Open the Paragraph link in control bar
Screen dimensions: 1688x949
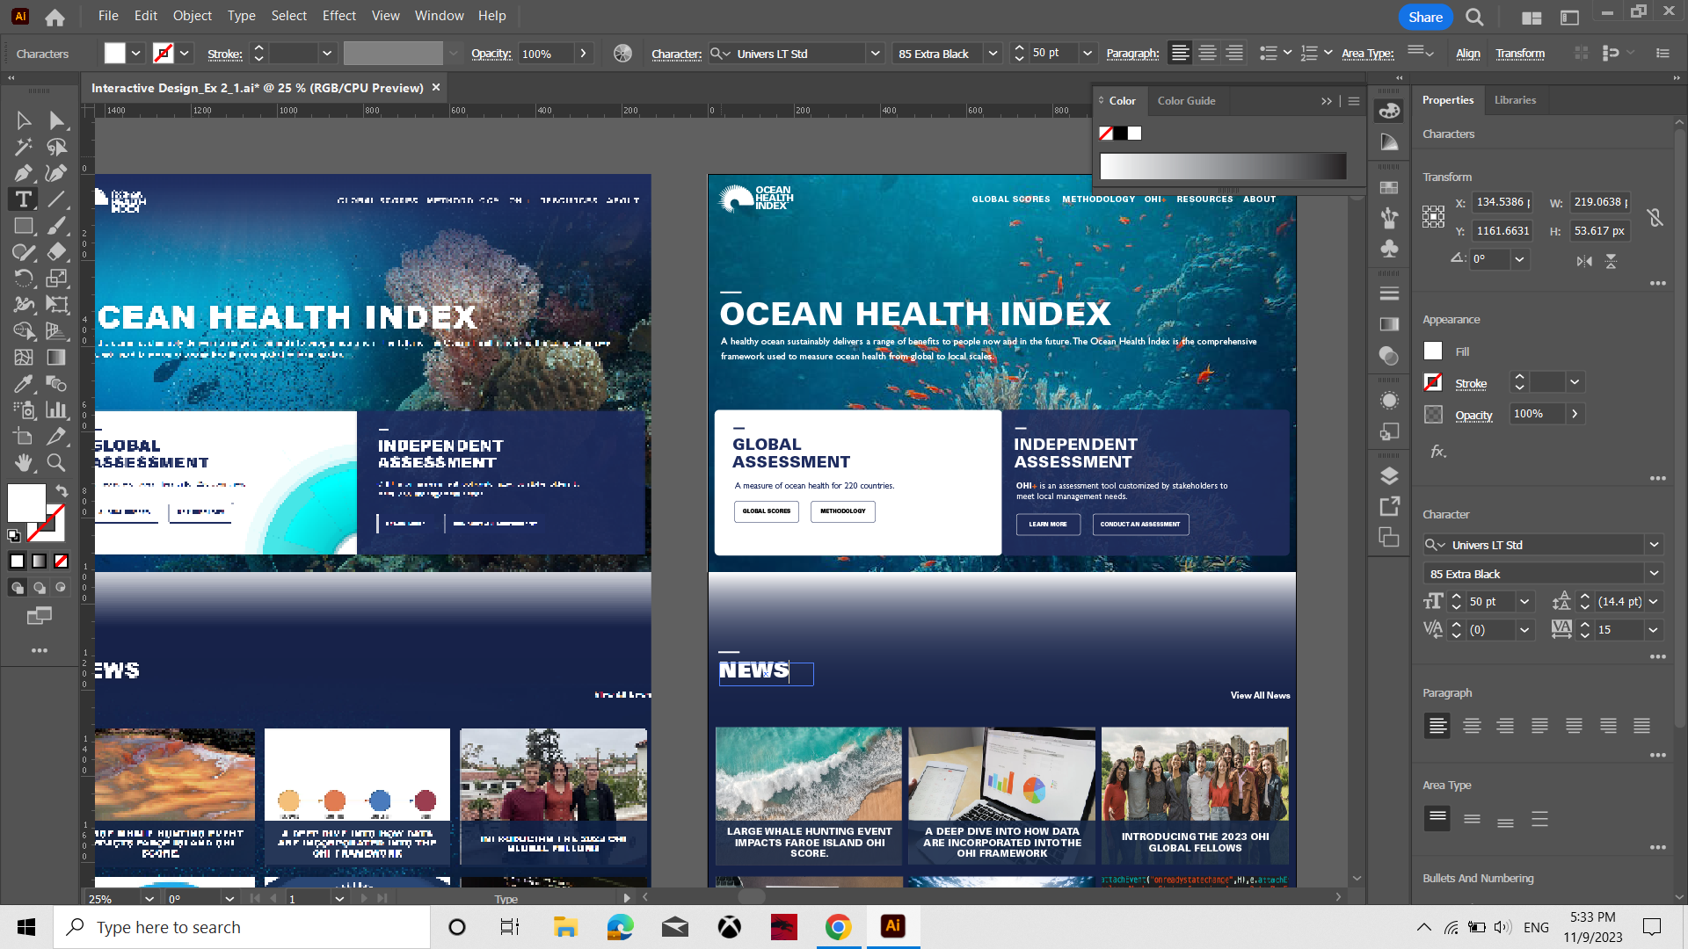pyautogui.click(x=1132, y=54)
